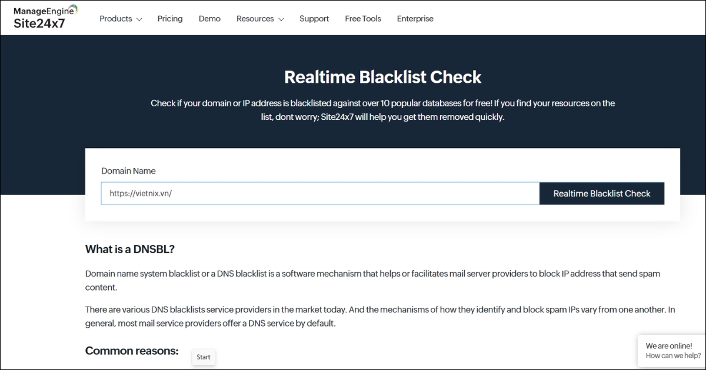Open the Resources dropdown menu
The image size is (706, 370).
(255, 18)
